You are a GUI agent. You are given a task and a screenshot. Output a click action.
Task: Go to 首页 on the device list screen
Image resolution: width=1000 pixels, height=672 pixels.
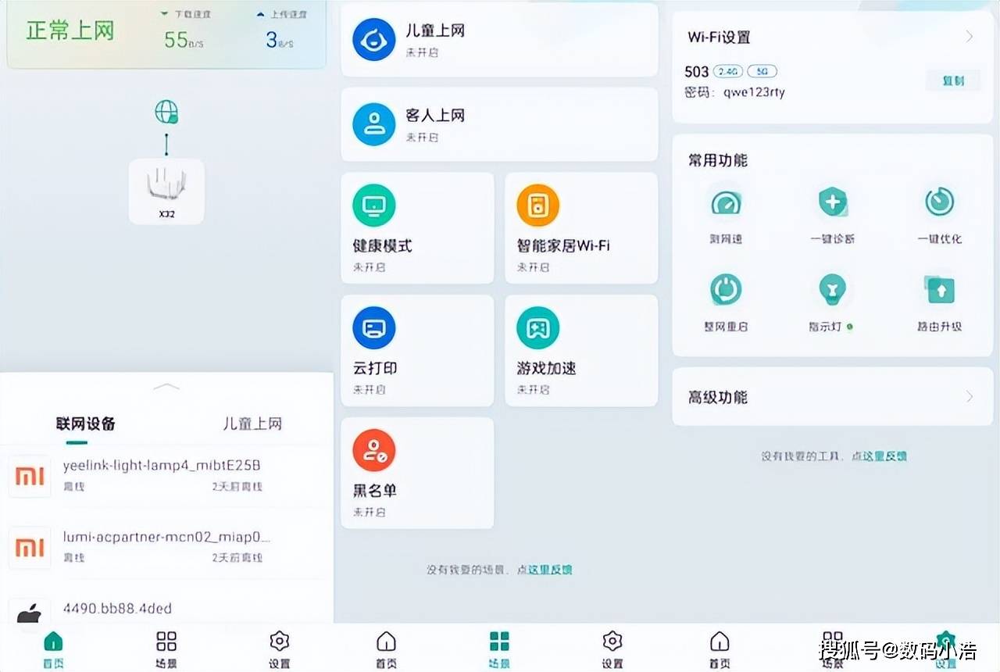[53, 650]
